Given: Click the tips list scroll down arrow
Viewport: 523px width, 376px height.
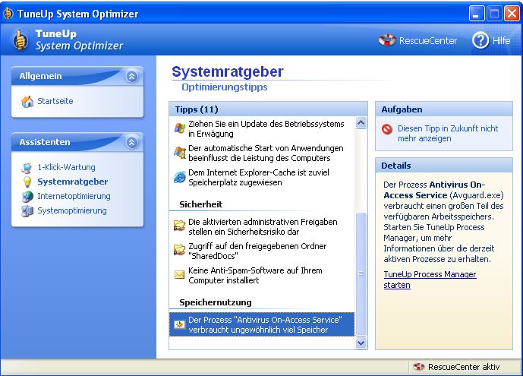Looking at the screenshot, I should pyautogui.click(x=361, y=343).
